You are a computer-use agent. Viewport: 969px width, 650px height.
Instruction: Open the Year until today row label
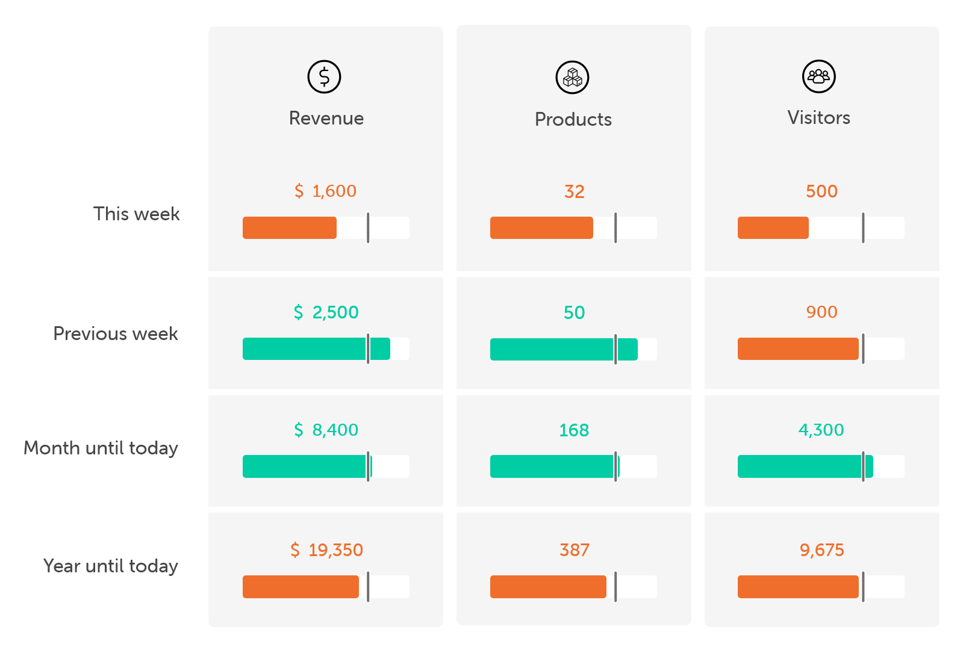pos(111,566)
